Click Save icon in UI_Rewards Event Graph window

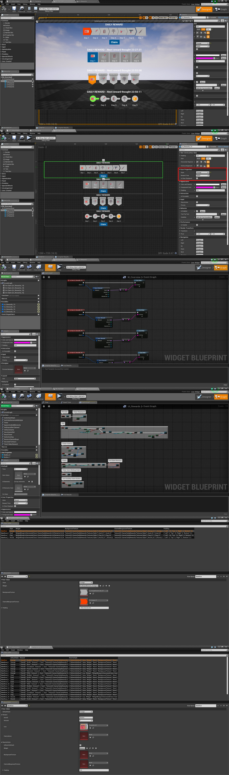click(14, 396)
